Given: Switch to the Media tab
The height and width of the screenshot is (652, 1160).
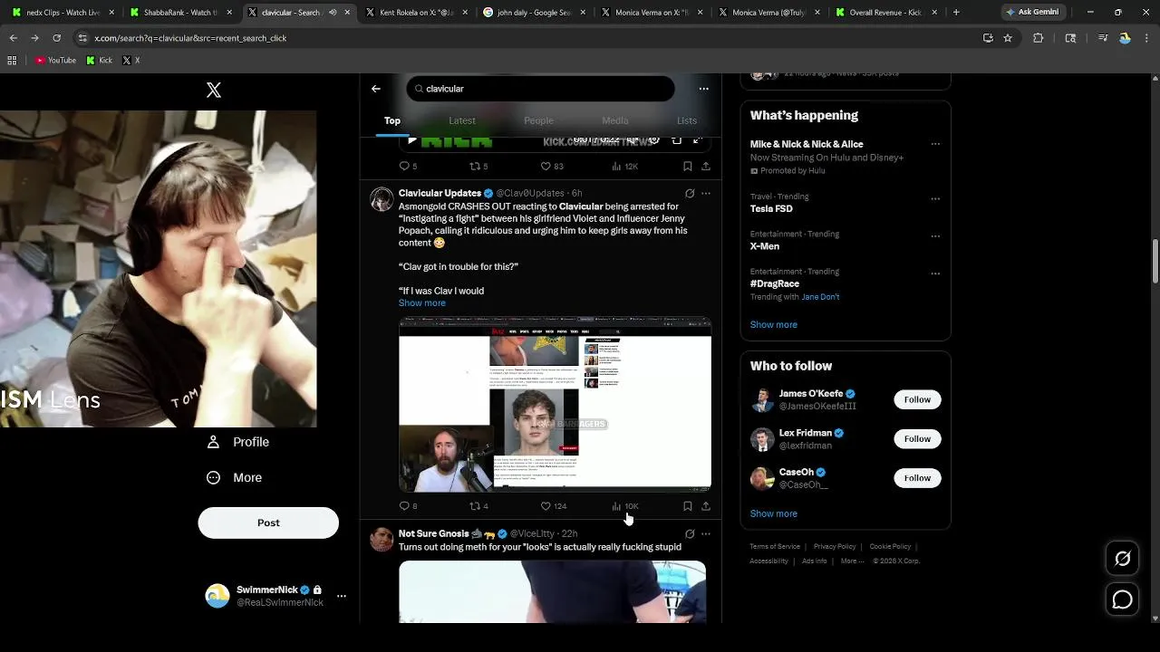Looking at the screenshot, I should pyautogui.click(x=615, y=120).
